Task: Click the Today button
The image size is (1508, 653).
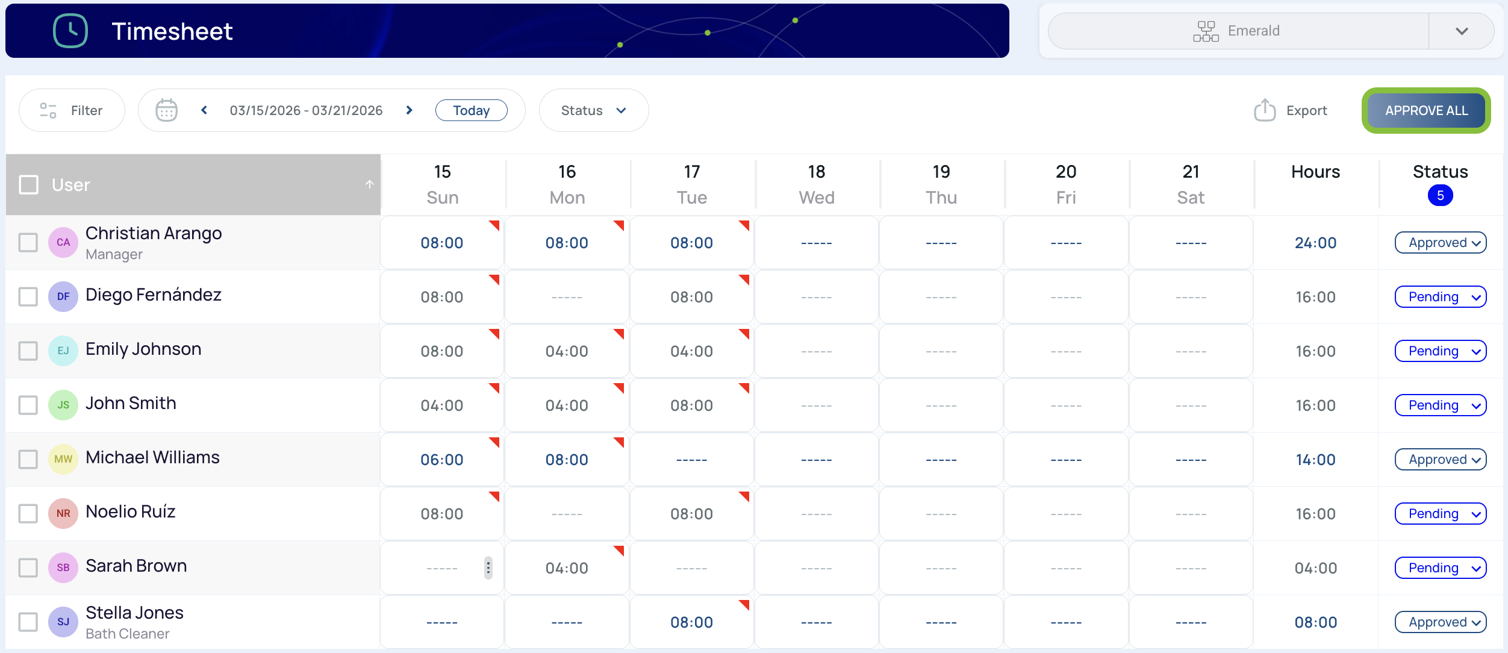Action: point(471,110)
